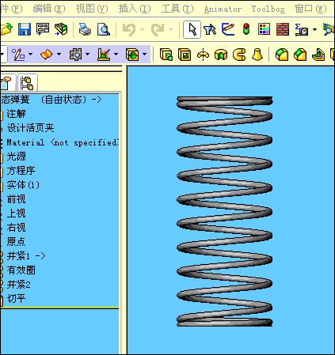Click Make Drawing from Part icon

pos(43,29)
